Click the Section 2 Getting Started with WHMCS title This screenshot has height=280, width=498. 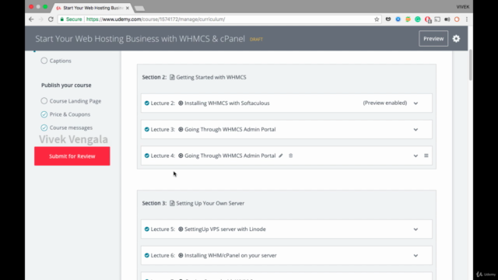tap(211, 77)
